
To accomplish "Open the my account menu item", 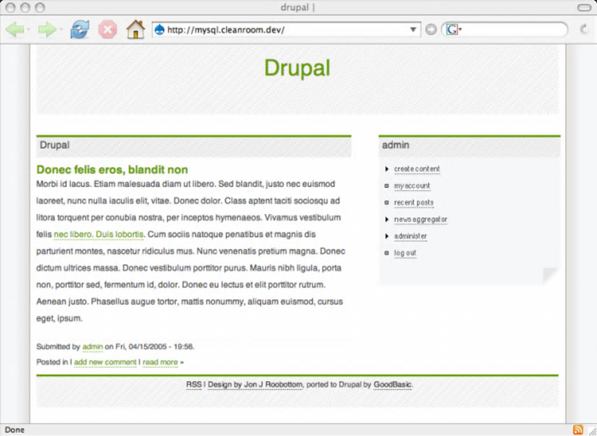I will [412, 186].
